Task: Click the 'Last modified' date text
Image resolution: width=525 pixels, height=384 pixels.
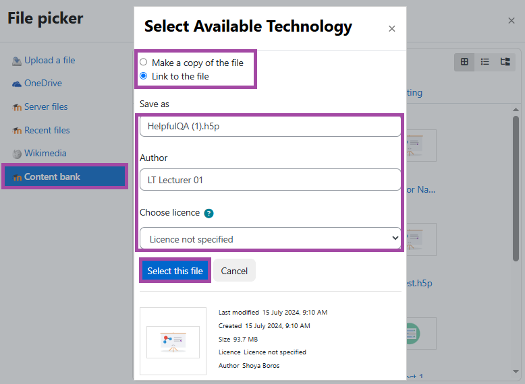Action: 273,313
